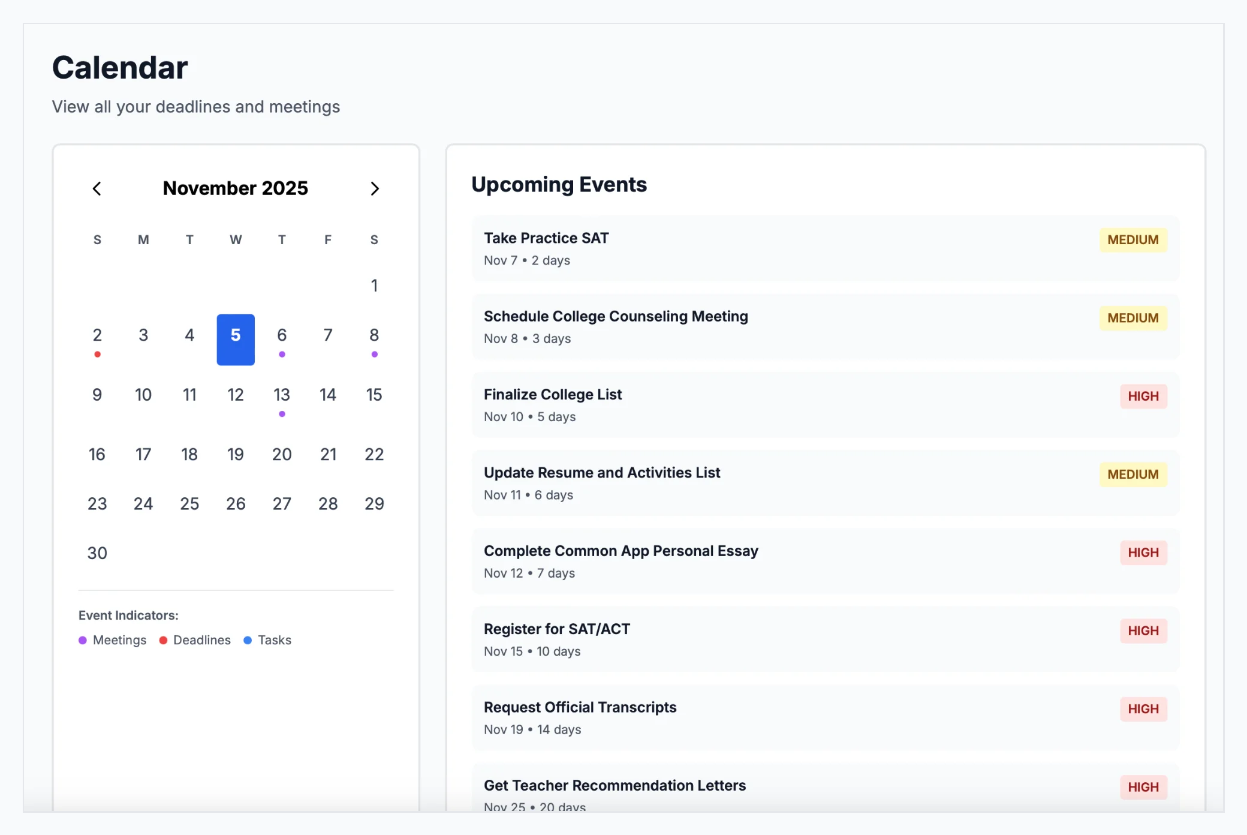The image size is (1247, 835).
Task: Open the November 2025 header
Action: click(236, 188)
